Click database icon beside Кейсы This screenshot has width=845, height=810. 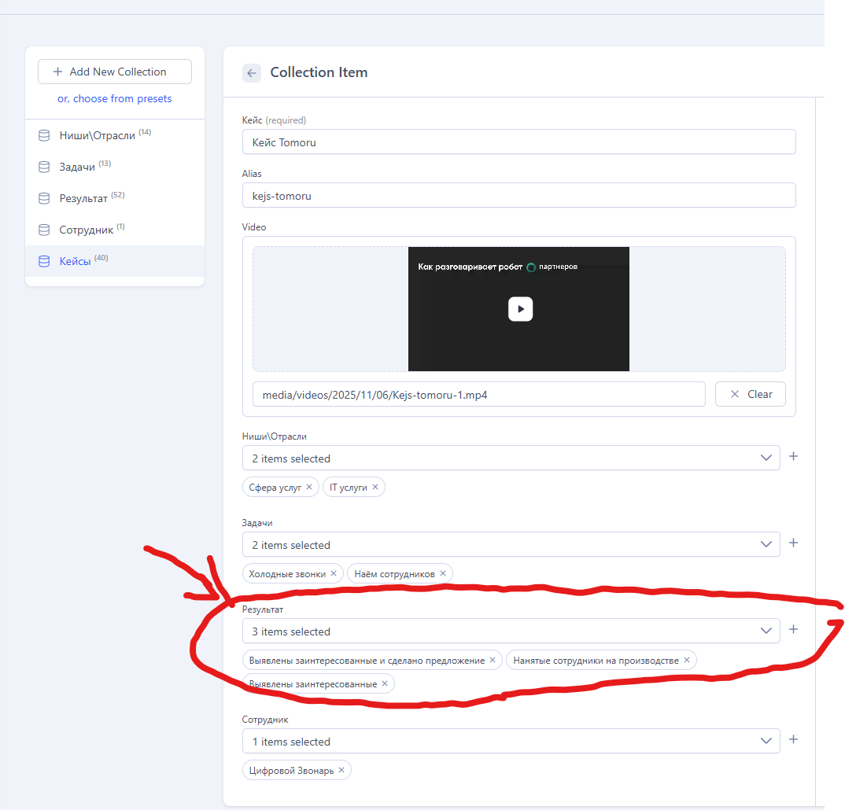(44, 261)
